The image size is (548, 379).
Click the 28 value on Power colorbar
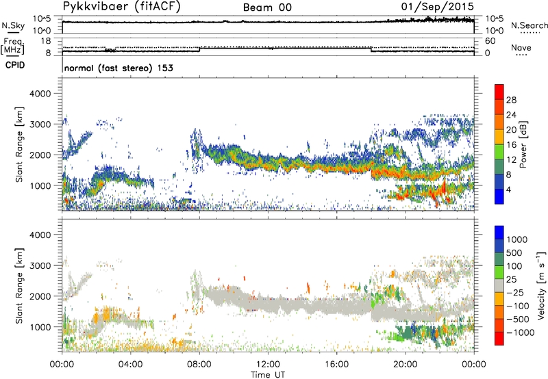click(511, 100)
